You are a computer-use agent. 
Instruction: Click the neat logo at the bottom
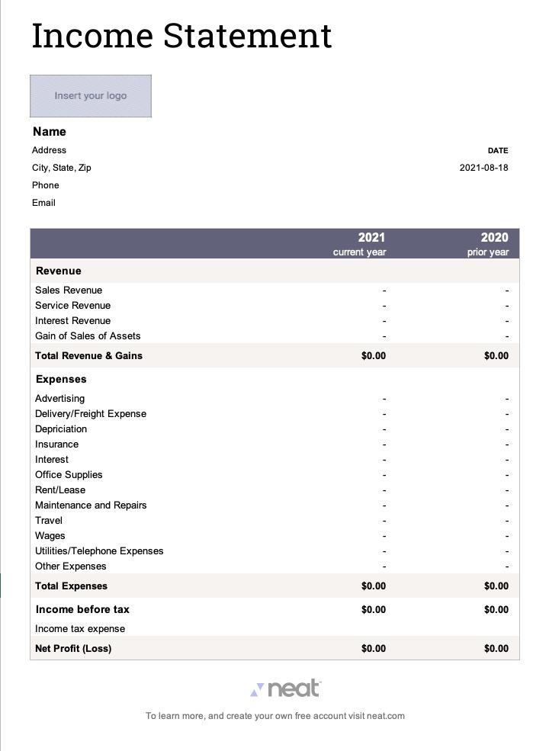click(x=286, y=689)
